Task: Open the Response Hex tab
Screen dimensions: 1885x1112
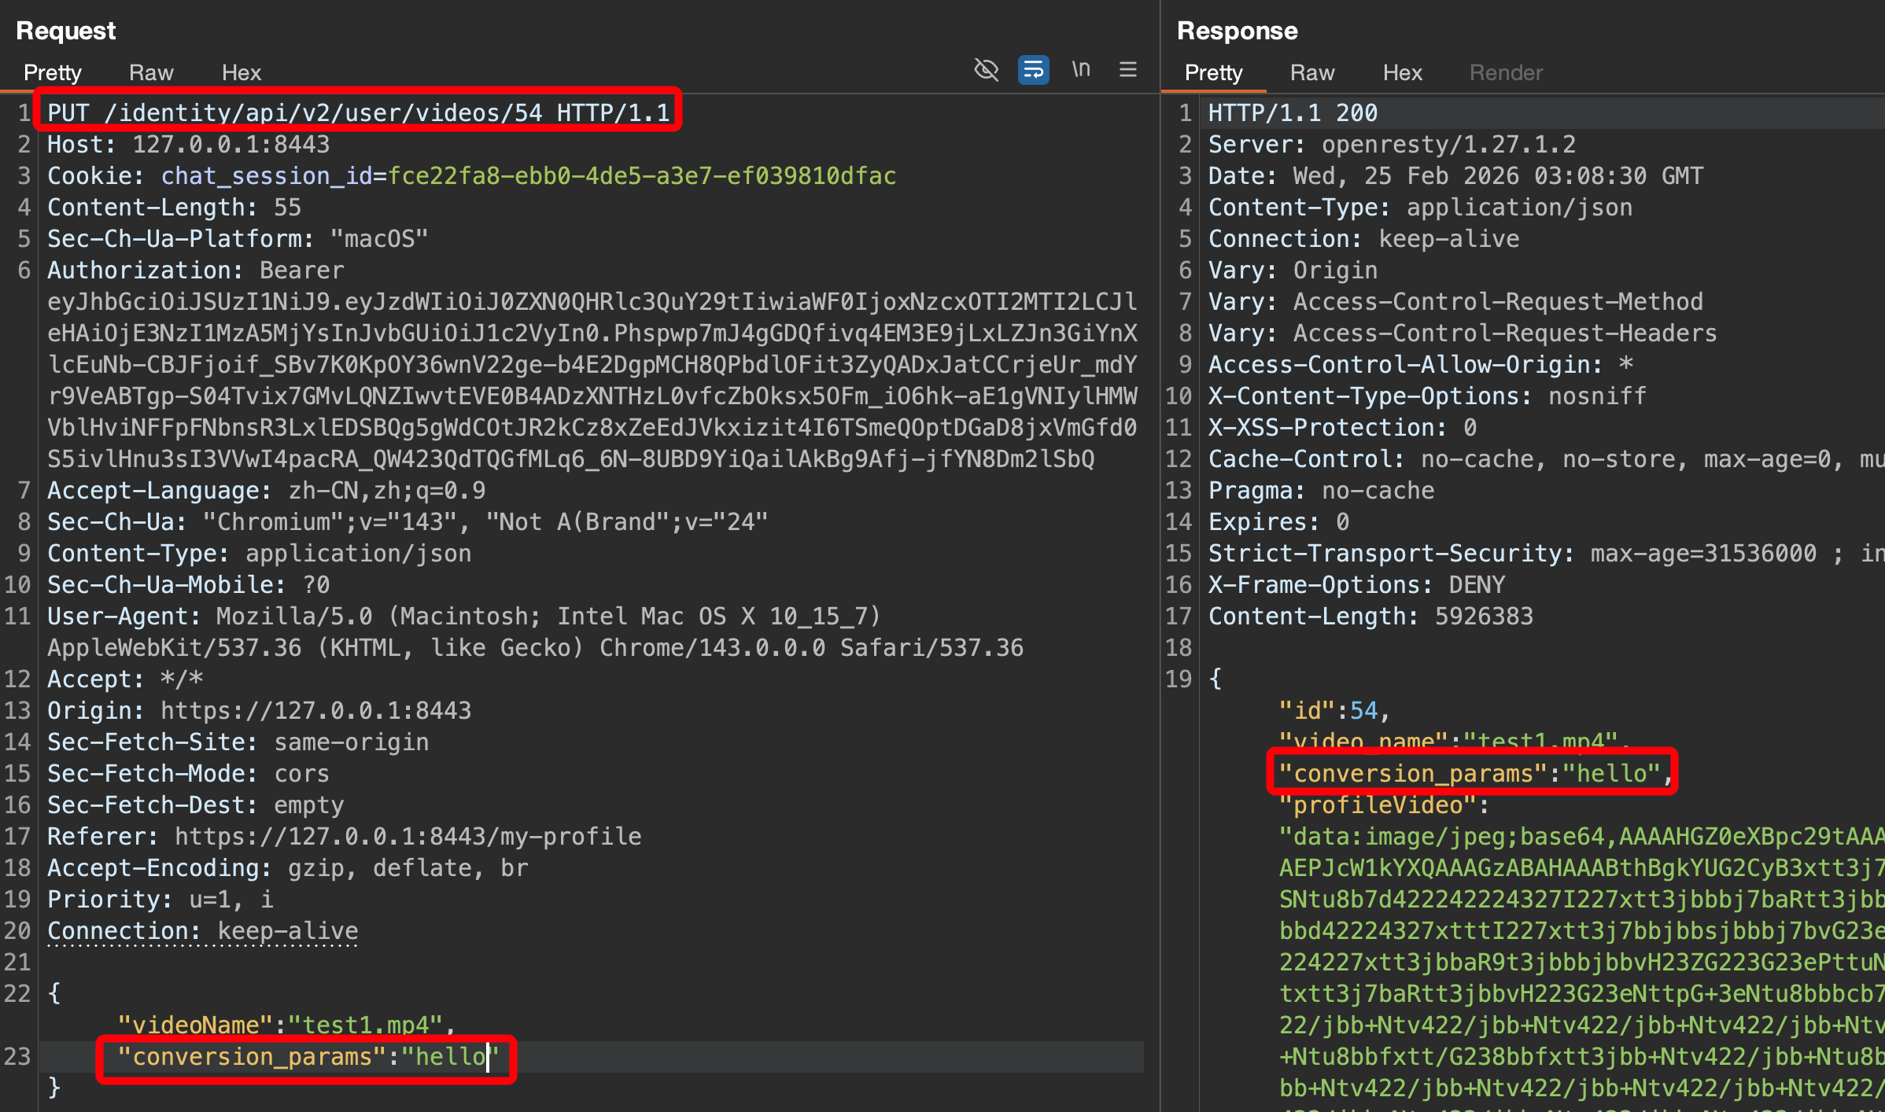Action: pos(1402,73)
